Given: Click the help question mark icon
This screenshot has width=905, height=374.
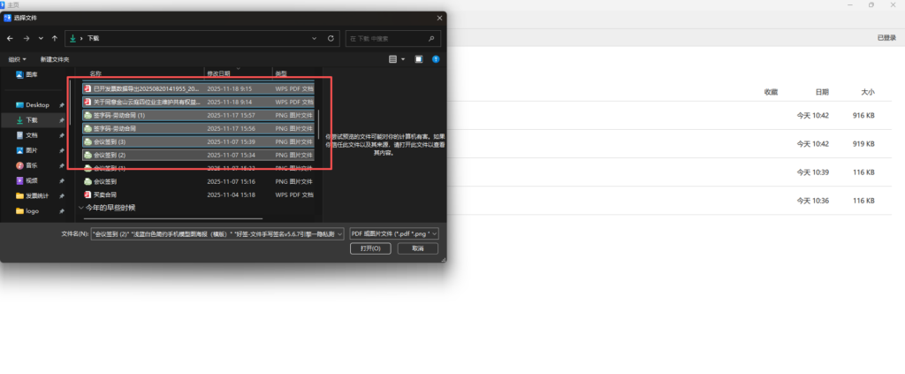Looking at the screenshot, I should 436,59.
